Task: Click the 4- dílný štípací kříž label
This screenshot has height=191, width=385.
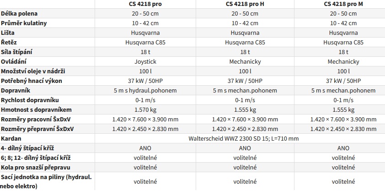Action: tap(27, 148)
